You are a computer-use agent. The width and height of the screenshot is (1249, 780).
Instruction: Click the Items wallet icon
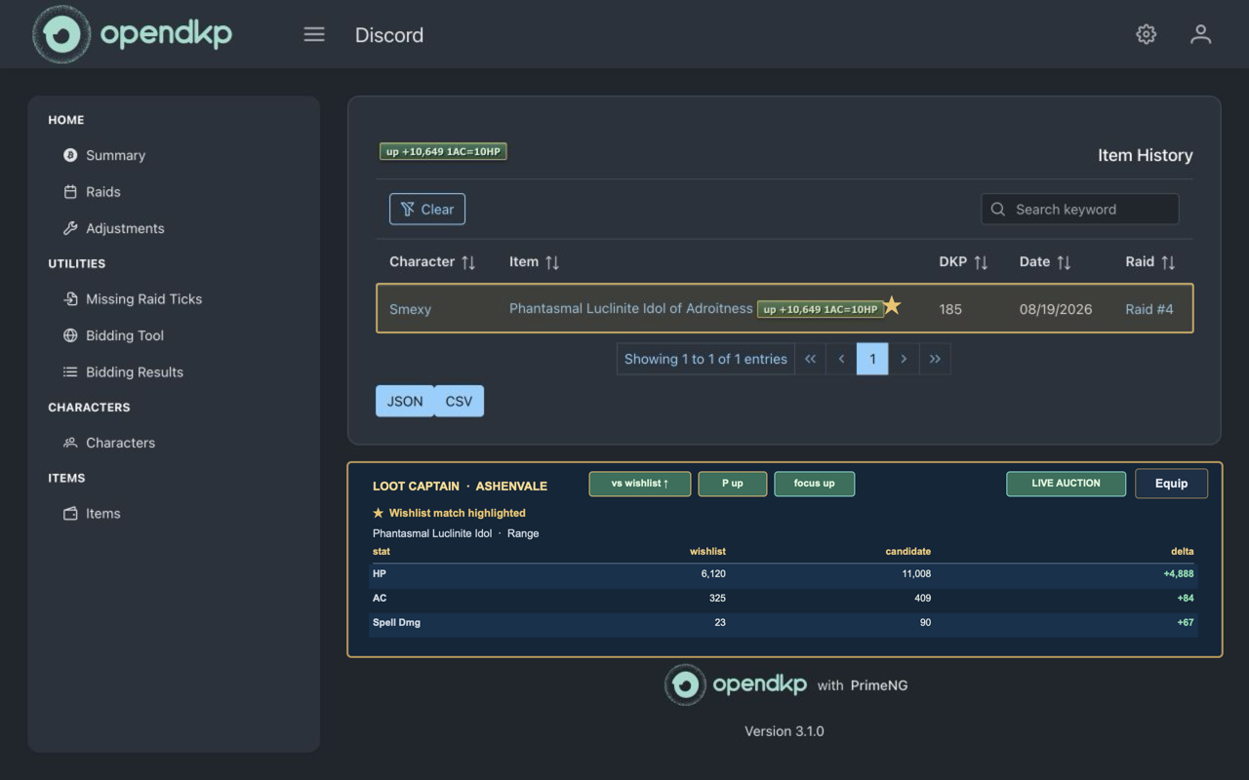(70, 514)
